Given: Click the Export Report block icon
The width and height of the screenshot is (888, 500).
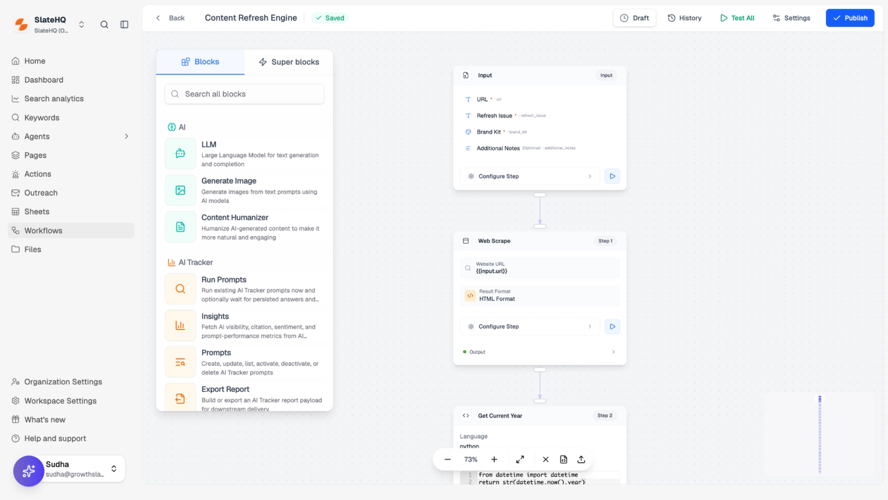Looking at the screenshot, I should pos(180,397).
